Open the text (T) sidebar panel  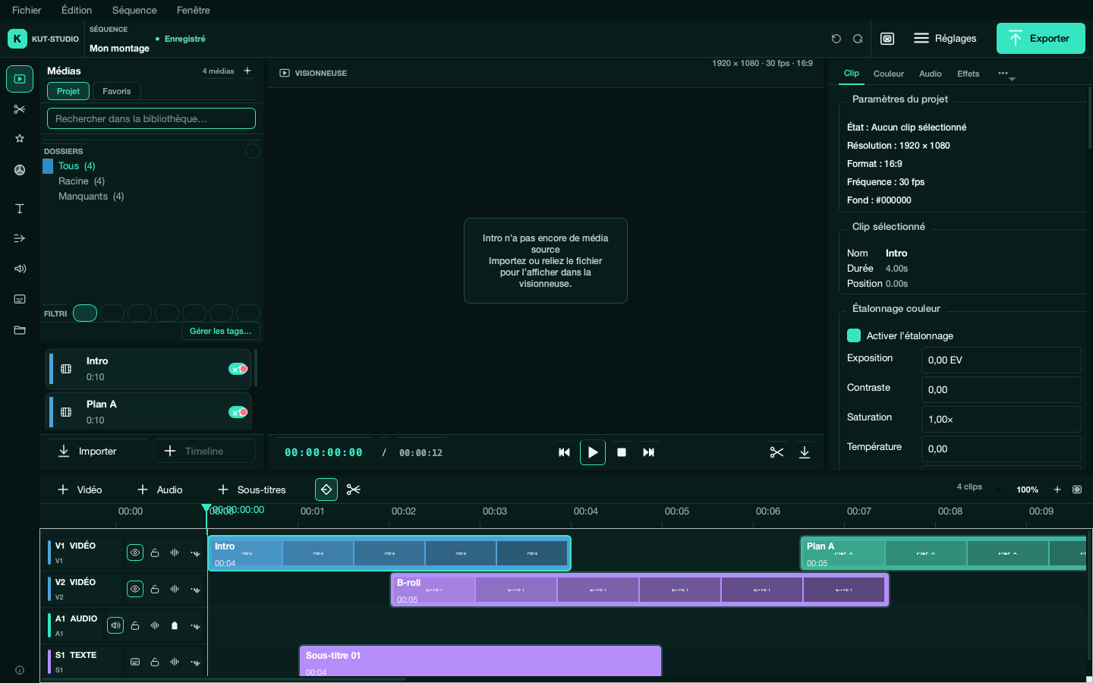pyautogui.click(x=20, y=209)
